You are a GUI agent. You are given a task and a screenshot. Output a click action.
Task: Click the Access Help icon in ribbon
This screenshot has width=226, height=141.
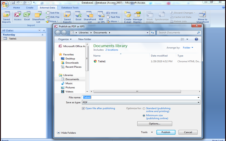pyautogui.click(x=224, y=7)
